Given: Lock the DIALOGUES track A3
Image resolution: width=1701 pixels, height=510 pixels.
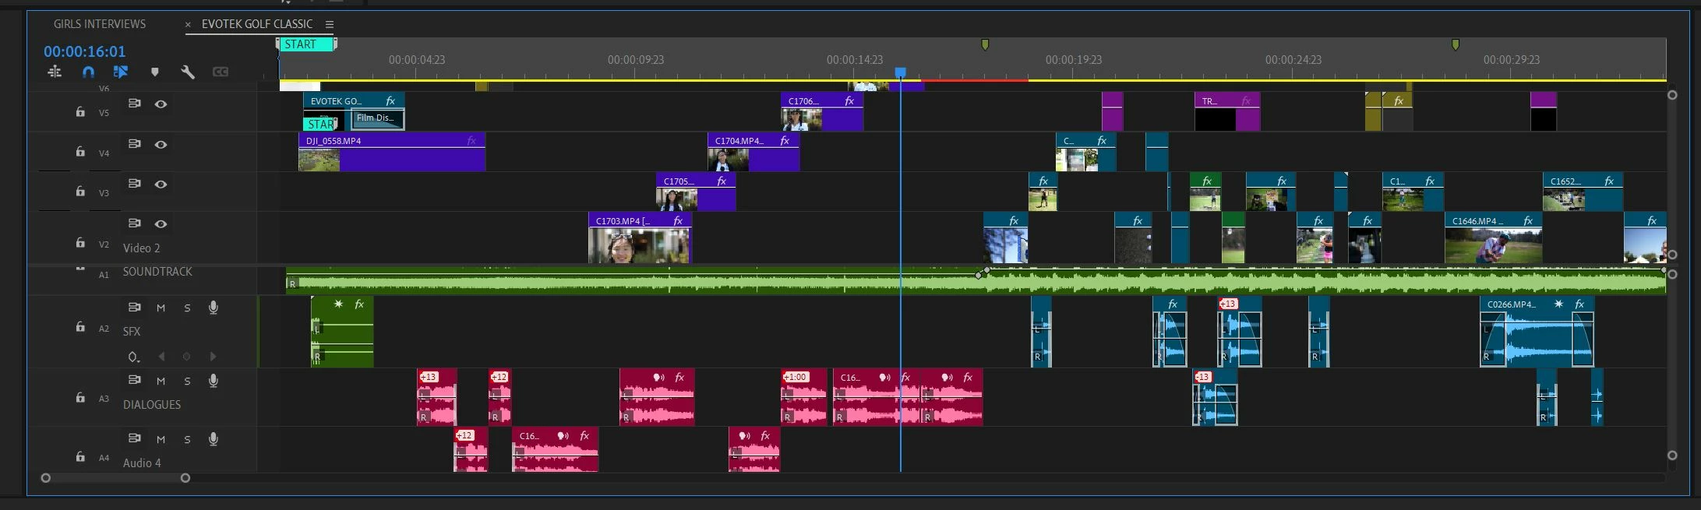Looking at the screenshot, I should [80, 398].
